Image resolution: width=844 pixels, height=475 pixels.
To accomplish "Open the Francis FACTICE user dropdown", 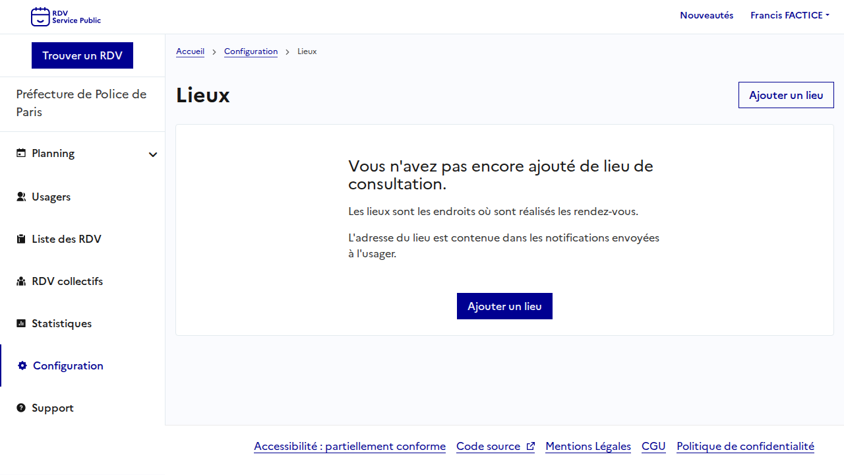I will point(789,15).
